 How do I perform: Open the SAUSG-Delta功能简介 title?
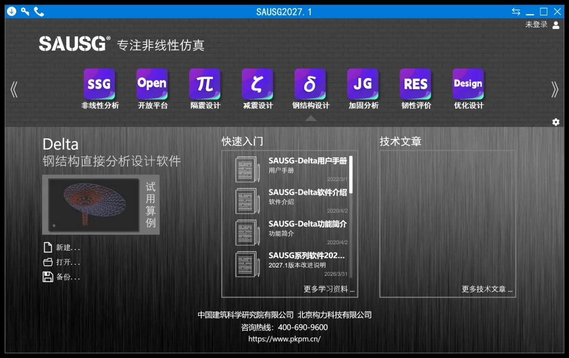point(307,224)
